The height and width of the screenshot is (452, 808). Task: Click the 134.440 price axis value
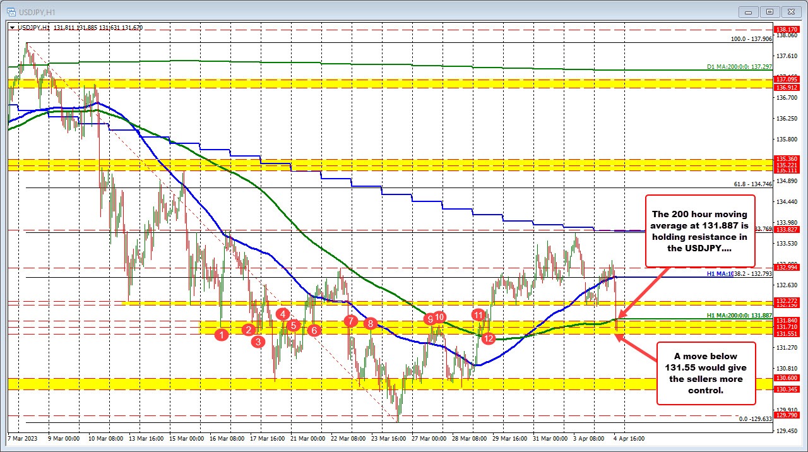click(788, 201)
